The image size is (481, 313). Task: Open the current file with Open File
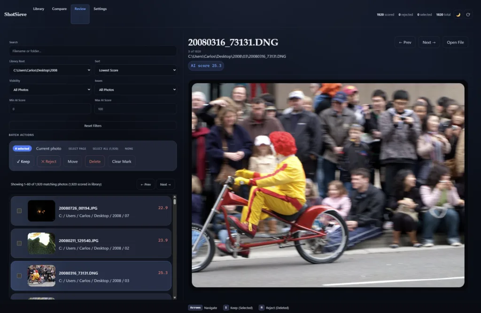click(x=455, y=42)
